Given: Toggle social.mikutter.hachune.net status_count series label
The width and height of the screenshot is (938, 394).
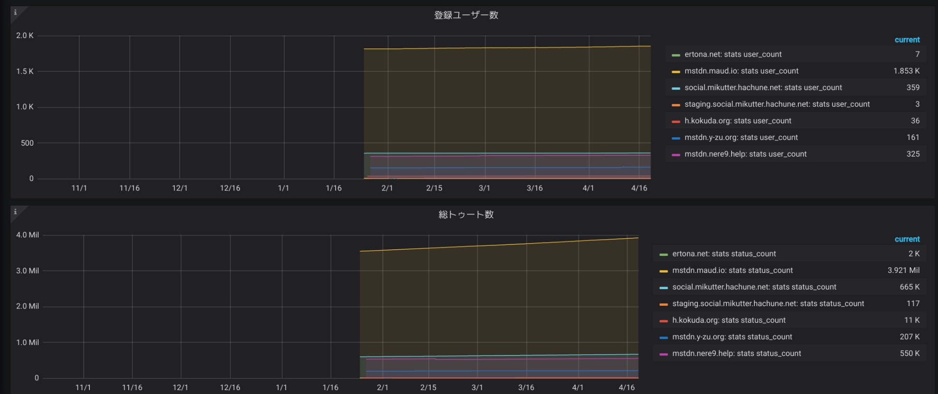Looking at the screenshot, I should pyautogui.click(x=754, y=287).
